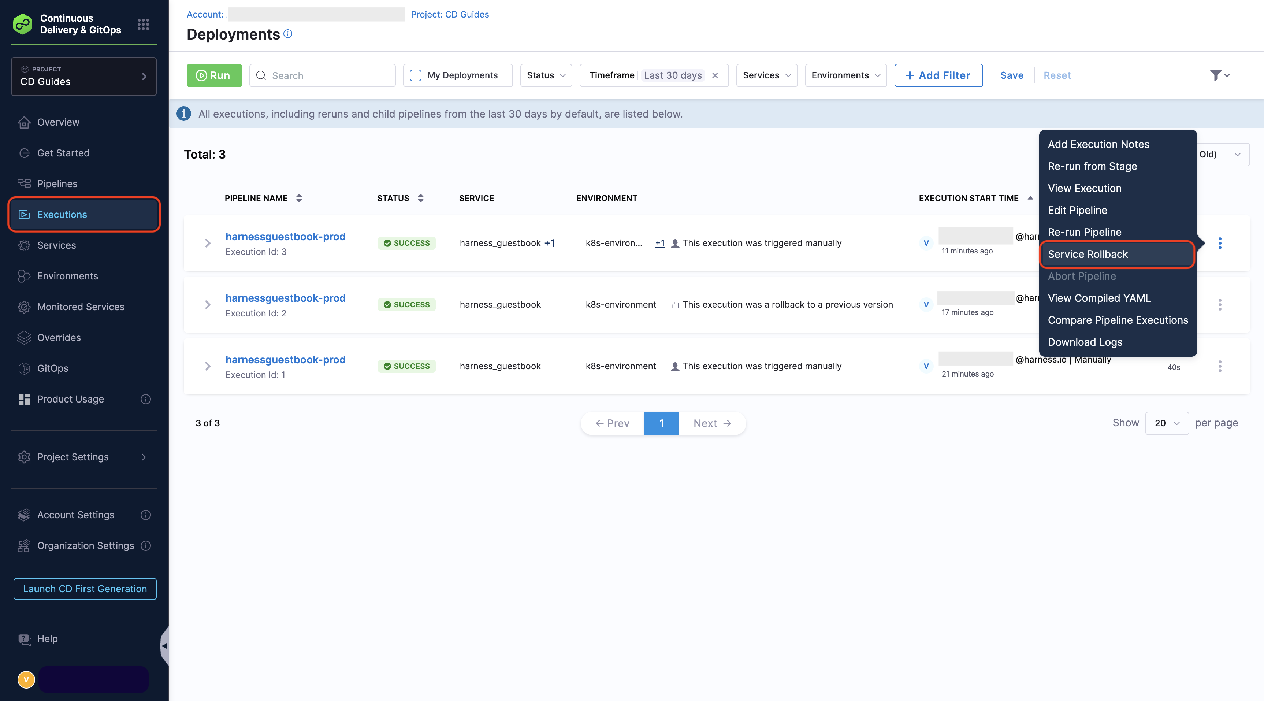This screenshot has width=1264, height=701.
Task: Sort by Status column arrows
Action: tap(420, 198)
